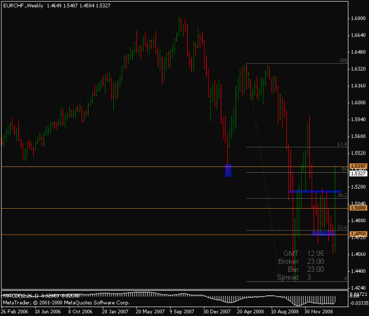Click the Bar 23:00 time readout

(x=306, y=269)
